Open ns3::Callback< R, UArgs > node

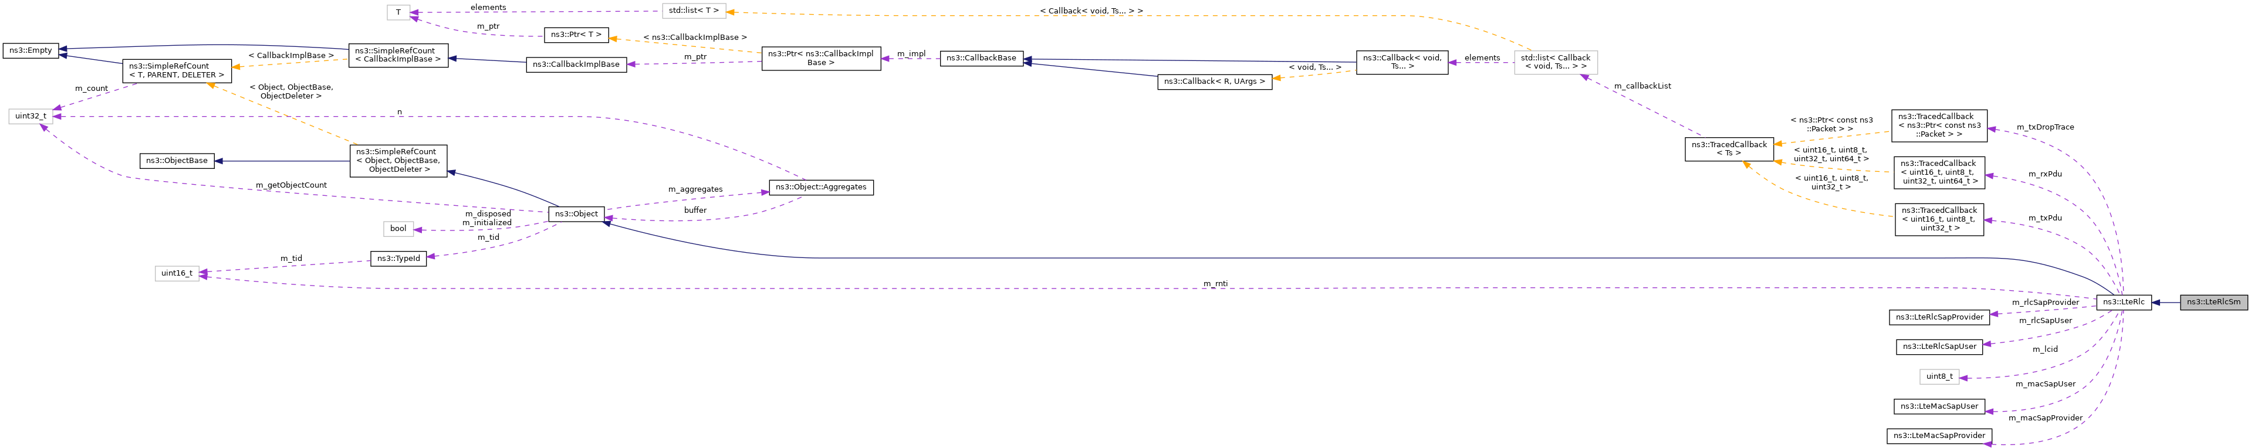coord(1215,82)
